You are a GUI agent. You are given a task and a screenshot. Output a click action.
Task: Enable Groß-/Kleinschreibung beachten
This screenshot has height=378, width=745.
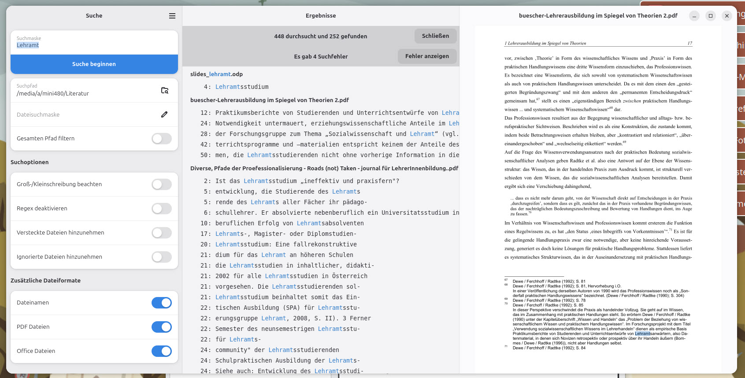point(161,184)
